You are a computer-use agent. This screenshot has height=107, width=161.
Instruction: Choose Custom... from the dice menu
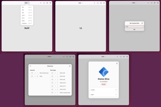click(27, 23)
